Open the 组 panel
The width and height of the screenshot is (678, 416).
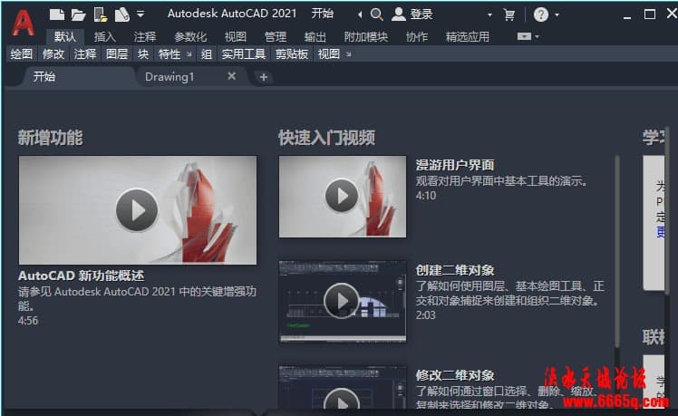[x=207, y=54]
